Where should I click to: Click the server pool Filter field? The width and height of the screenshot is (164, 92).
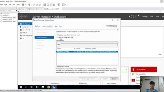(89, 45)
